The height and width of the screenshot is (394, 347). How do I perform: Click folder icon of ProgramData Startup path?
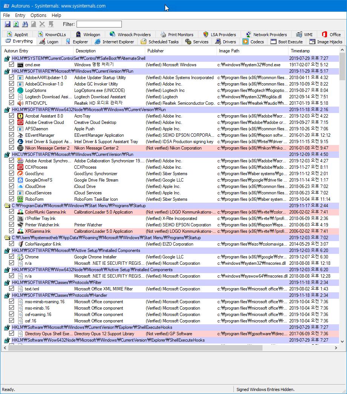point(7,206)
